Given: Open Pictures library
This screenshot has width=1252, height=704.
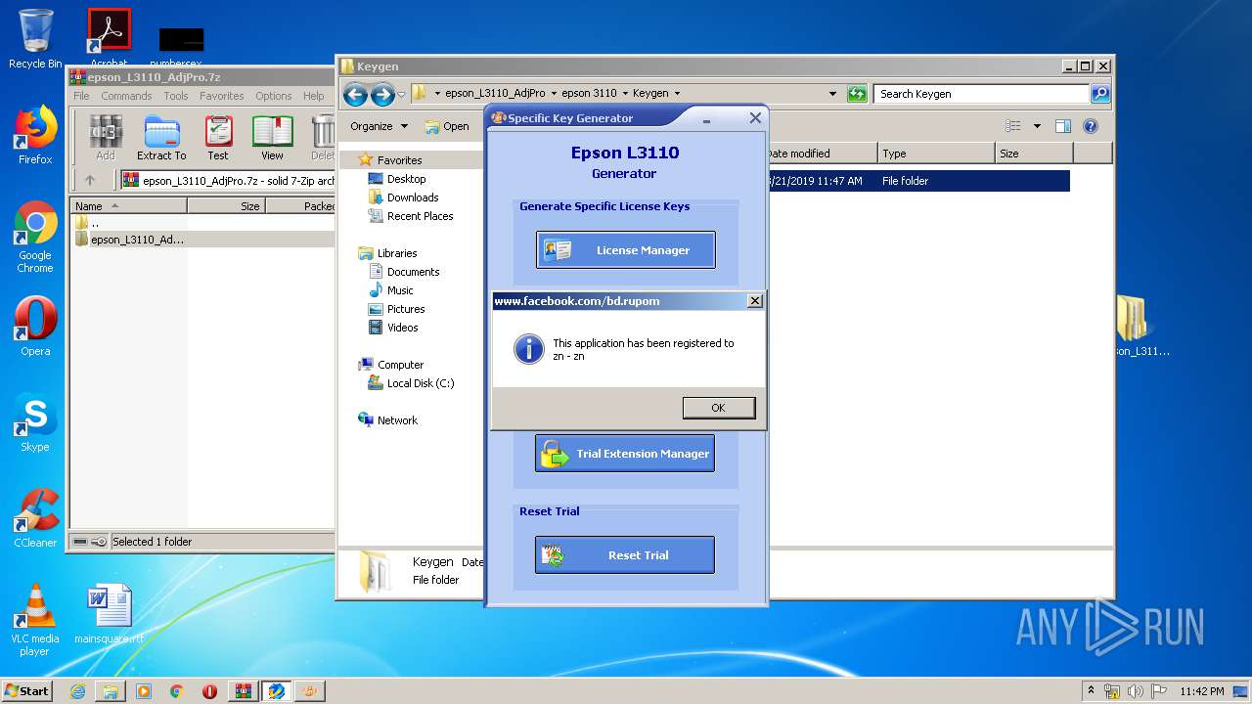Looking at the screenshot, I should pos(405,309).
